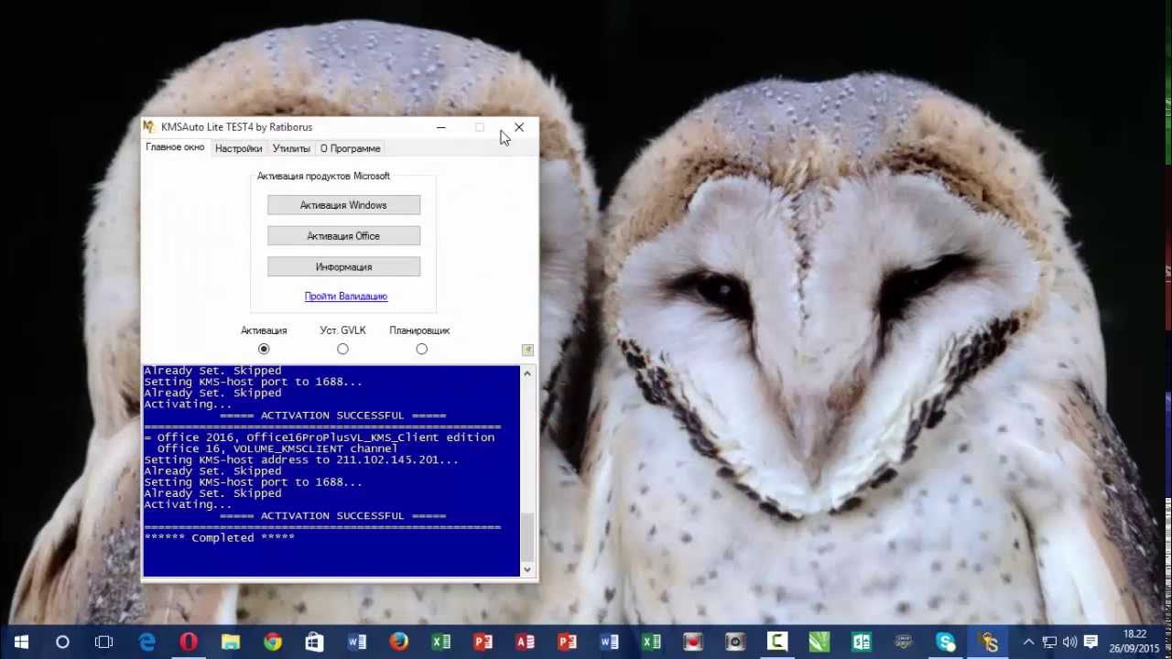Screen dimensions: 1172x659
Task: Open Cortana search circle on taskbar
Action: (x=62, y=643)
